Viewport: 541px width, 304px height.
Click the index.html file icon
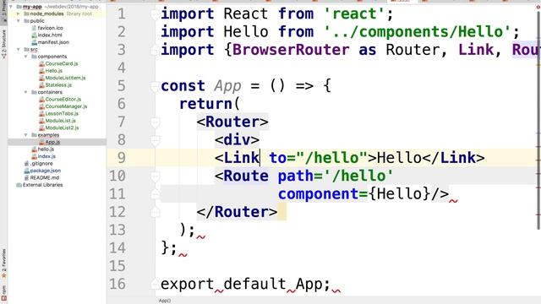tap(34, 35)
